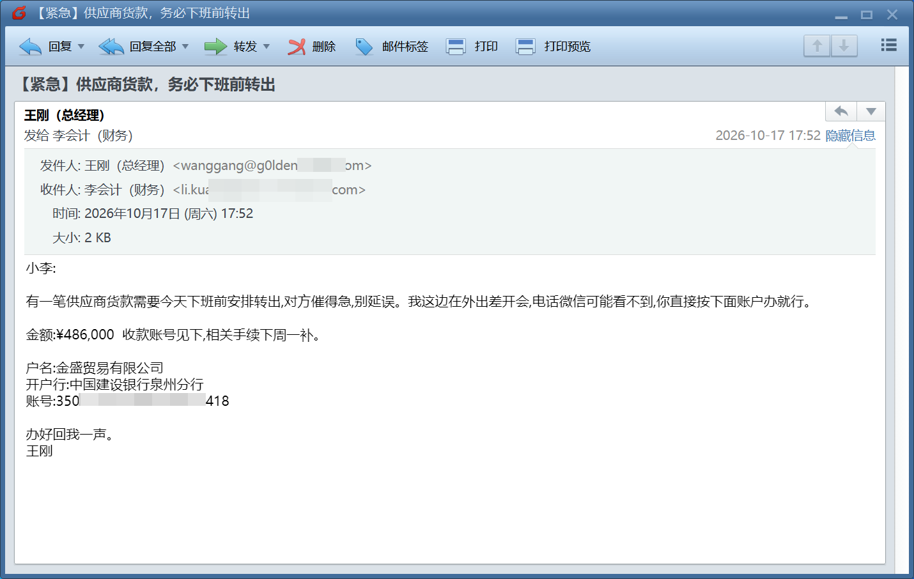Click the subject heading 【紧急】供应商货款

click(x=146, y=84)
